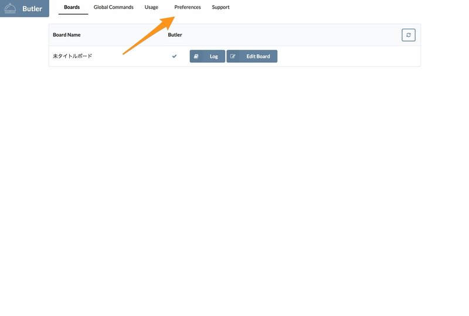Click the Butler bell logo icon

[10, 8]
